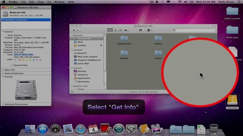The width and height of the screenshot is (243, 136).
Task: Click the Spotlight Comments text area
Action: click(x=26, y=25)
